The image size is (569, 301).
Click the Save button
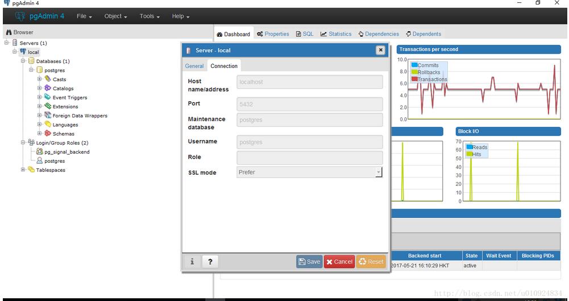click(x=309, y=262)
